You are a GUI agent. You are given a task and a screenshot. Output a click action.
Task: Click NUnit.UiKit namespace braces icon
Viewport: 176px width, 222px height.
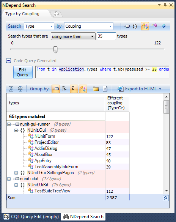[x=22, y=185]
